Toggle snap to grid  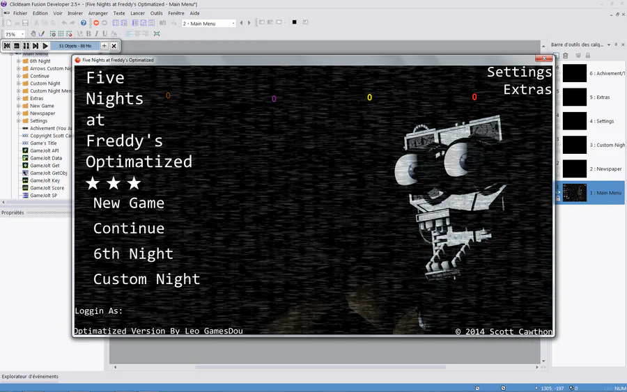pyautogui.click(x=69, y=33)
